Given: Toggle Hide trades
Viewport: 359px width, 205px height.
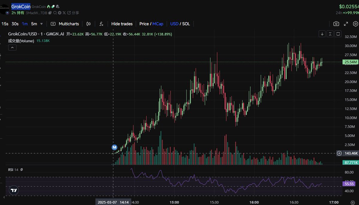Looking at the screenshot, I should (122, 24).
